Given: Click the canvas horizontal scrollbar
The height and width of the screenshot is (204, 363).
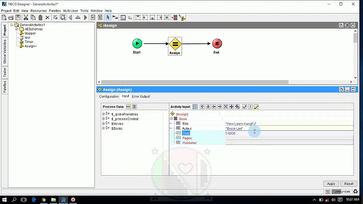Looking at the screenshot, I should [x=195, y=82].
